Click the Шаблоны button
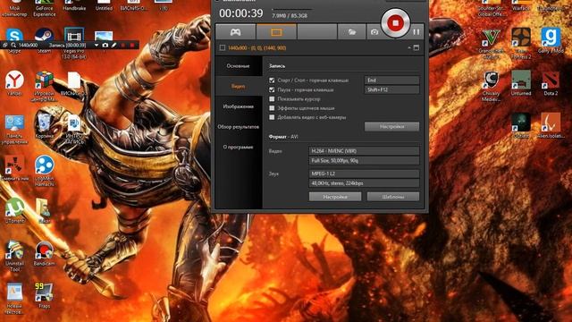 393,197
